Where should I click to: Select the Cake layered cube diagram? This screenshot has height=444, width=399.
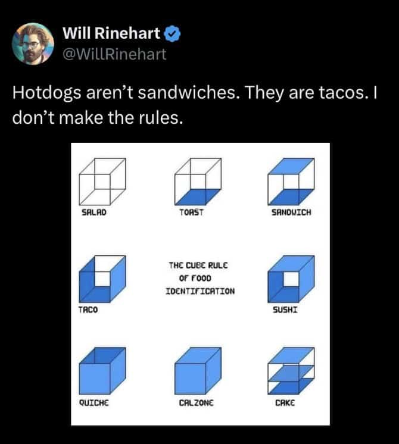click(291, 372)
